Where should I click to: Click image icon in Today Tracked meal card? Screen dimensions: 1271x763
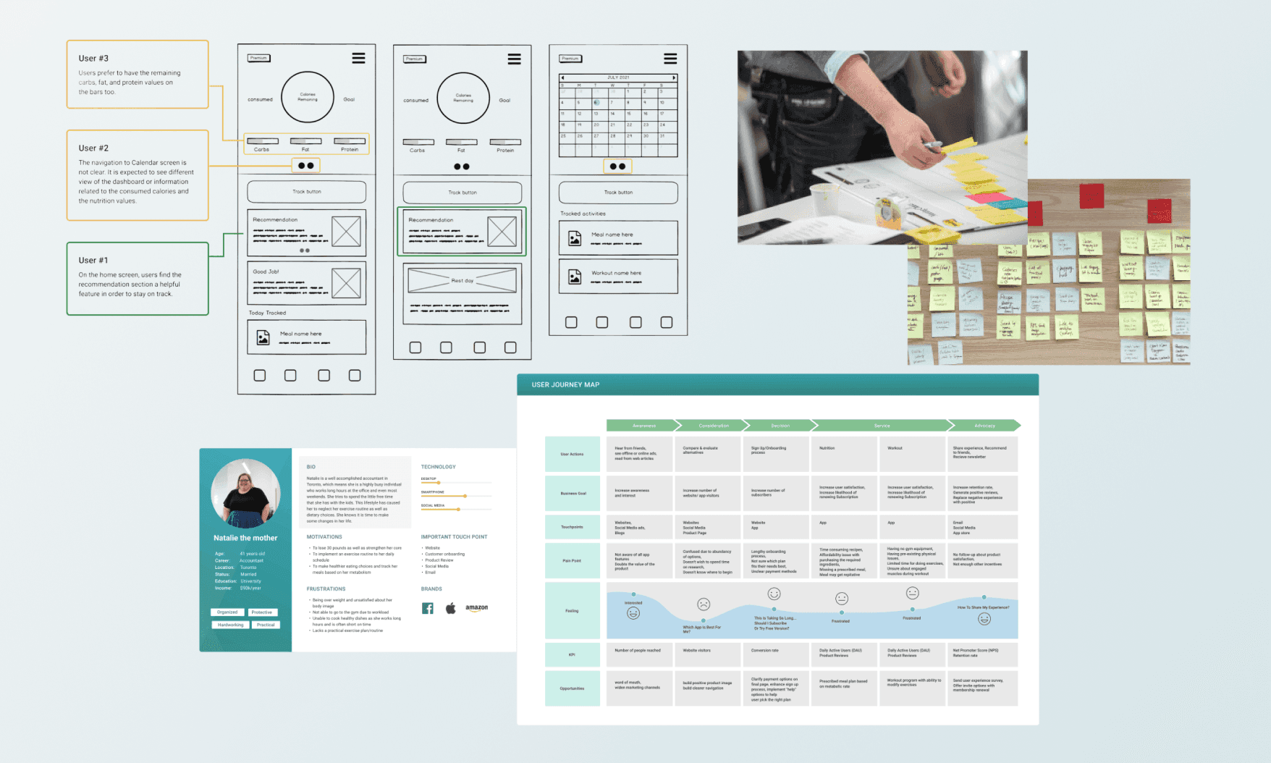coord(263,338)
